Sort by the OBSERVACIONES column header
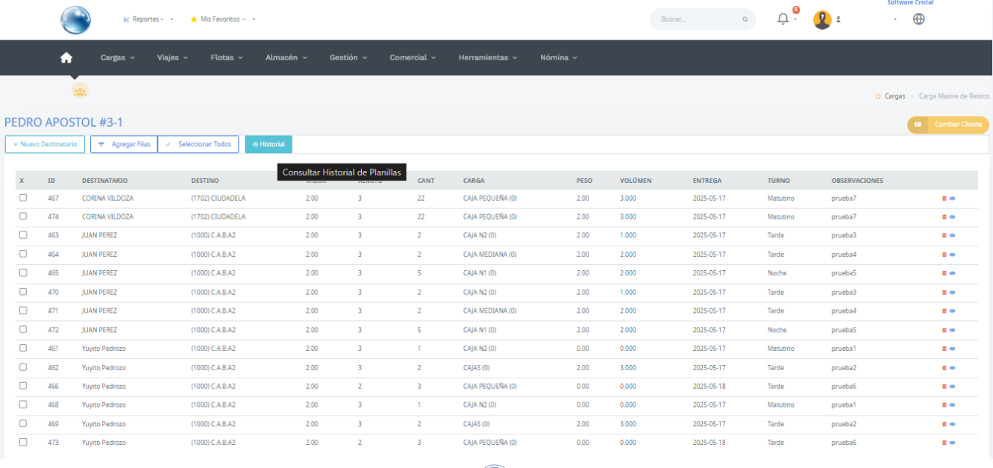This screenshot has width=993, height=468. pyautogui.click(x=857, y=181)
